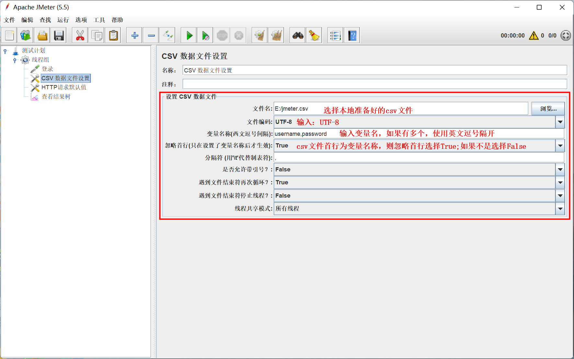The height and width of the screenshot is (359, 574).
Task: Select 测试计划 in the tree
Action: [x=34, y=50]
